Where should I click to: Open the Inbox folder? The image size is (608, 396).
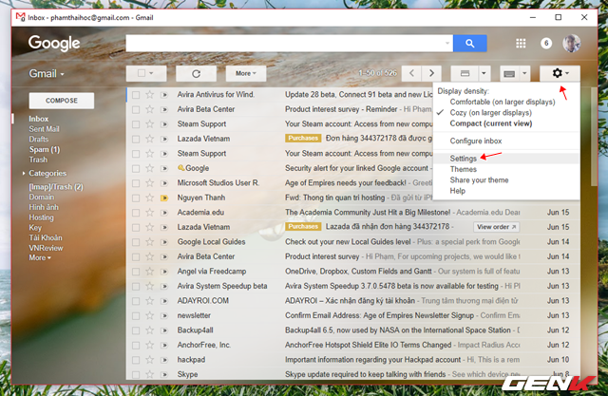coord(38,119)
